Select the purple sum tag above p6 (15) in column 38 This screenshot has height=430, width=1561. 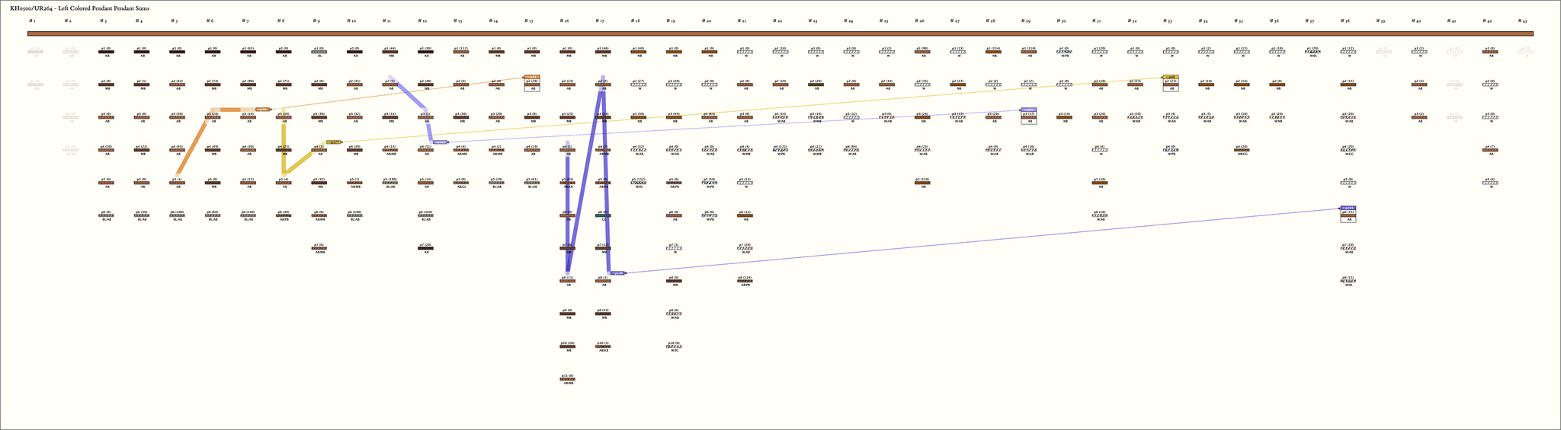[x=1348, y=208]
